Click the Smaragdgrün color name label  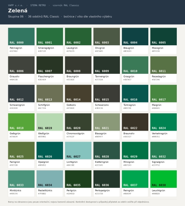(x=46, y=48)
